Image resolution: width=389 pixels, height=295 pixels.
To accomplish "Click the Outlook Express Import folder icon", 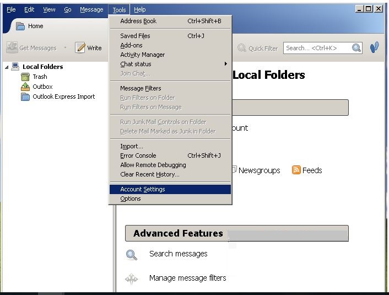I will tap(25, 96).
